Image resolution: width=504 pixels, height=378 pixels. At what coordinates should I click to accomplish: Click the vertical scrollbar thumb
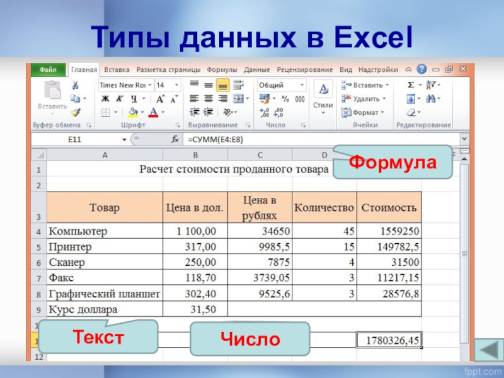tap(464, 254)
